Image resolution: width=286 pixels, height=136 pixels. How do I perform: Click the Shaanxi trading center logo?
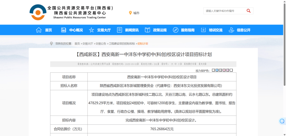[x=38, y=12]
